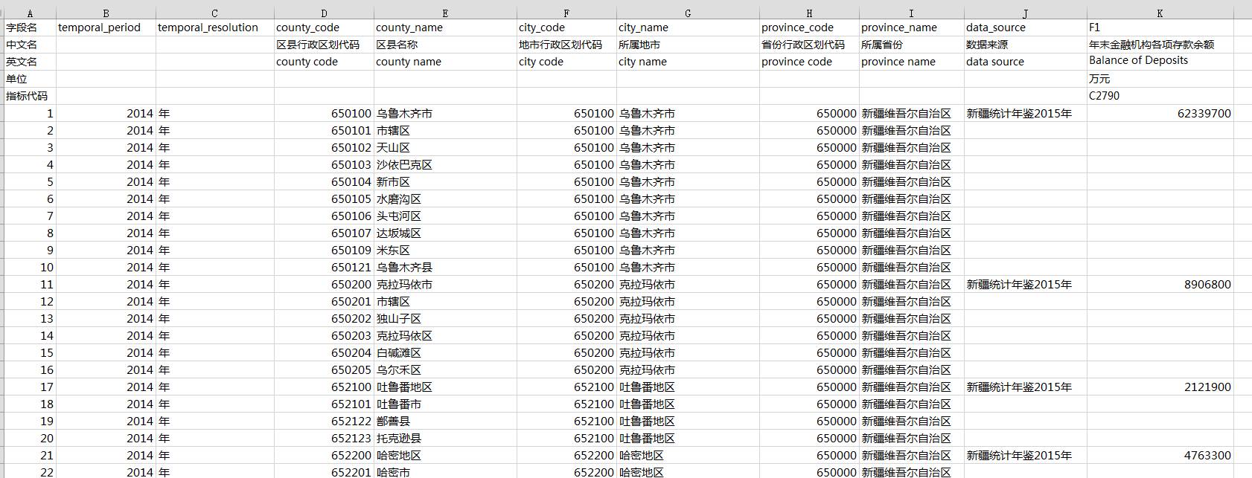Click the data_source field name cell
1252x478 pixels.
pyautogui.click(x=1026, y=28)
